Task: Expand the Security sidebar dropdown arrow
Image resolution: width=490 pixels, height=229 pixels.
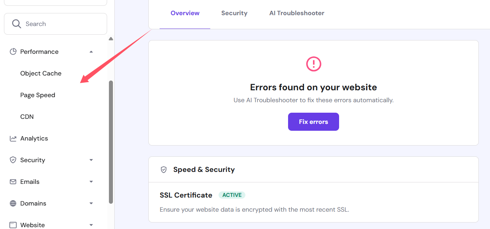Action: click(91, 160)
